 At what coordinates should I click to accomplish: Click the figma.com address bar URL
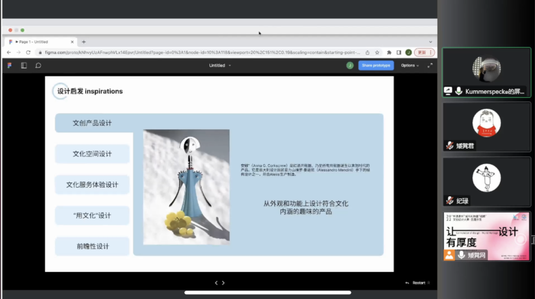(x=202, y=52)
